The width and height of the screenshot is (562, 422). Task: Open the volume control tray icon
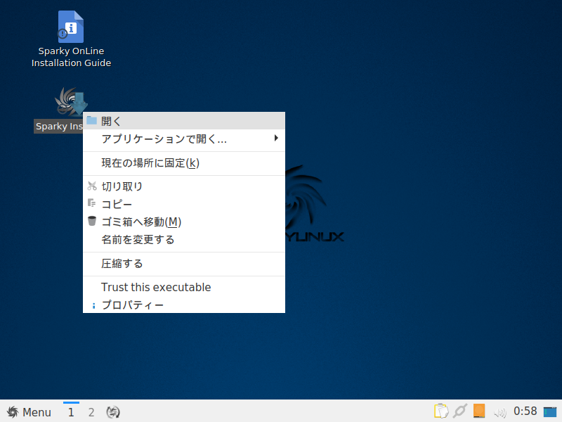(x=499, y=412)
